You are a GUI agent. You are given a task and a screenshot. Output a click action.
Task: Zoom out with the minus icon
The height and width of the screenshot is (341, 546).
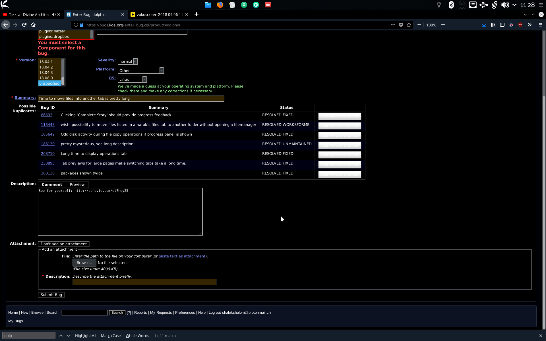(419, 25)
